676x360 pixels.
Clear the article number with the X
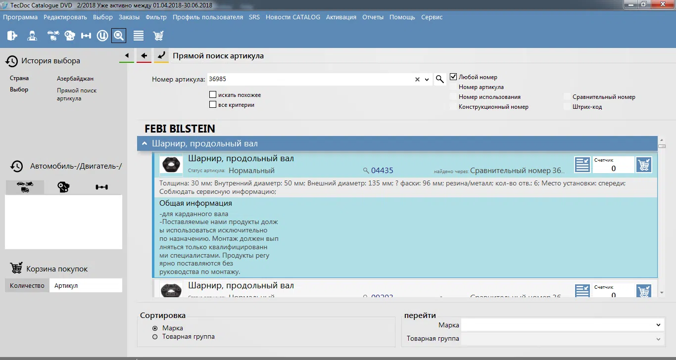tap(417, 79)
